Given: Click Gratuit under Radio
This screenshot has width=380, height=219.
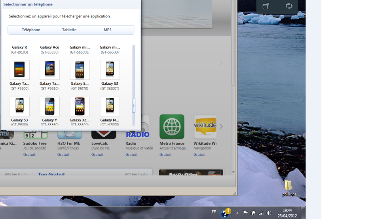Looking at the screenshot, I should (131, 154).
